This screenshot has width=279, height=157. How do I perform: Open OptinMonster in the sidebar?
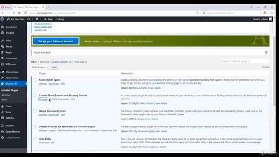(13, 132)
